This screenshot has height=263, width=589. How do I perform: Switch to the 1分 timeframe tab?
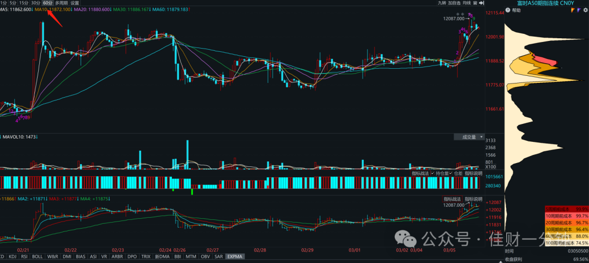pos(3,3)
